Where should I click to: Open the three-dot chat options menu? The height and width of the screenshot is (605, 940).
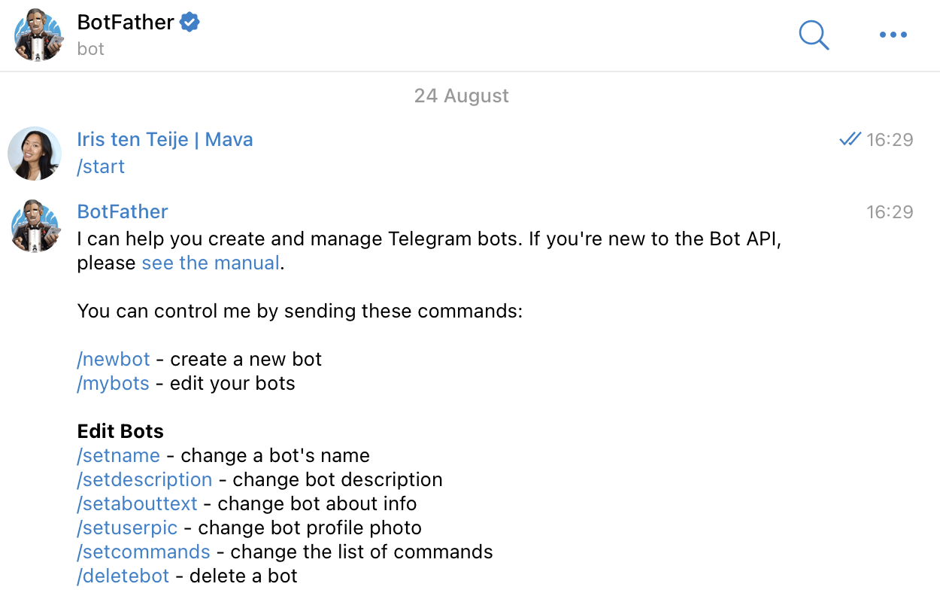pyautogui.click(x=893, y=35)
